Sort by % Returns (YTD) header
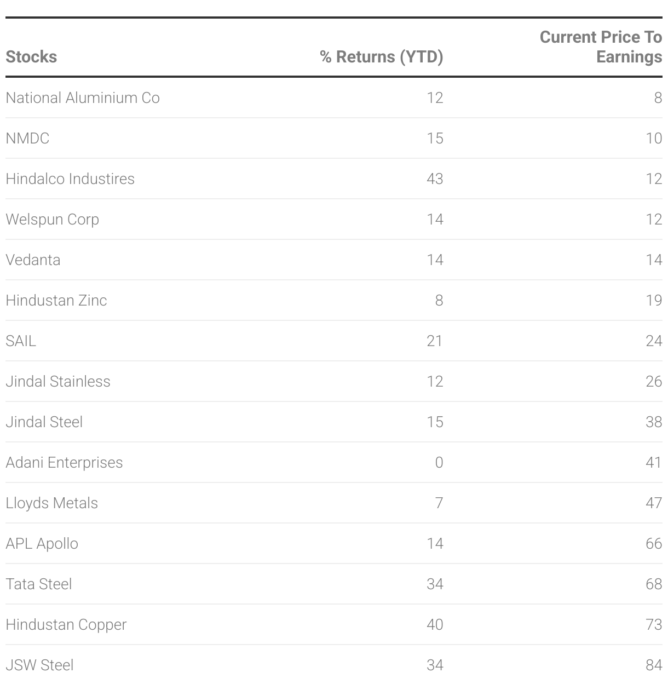Image resolution: width=668 pixels, height=690 pixels. point(381,57)
